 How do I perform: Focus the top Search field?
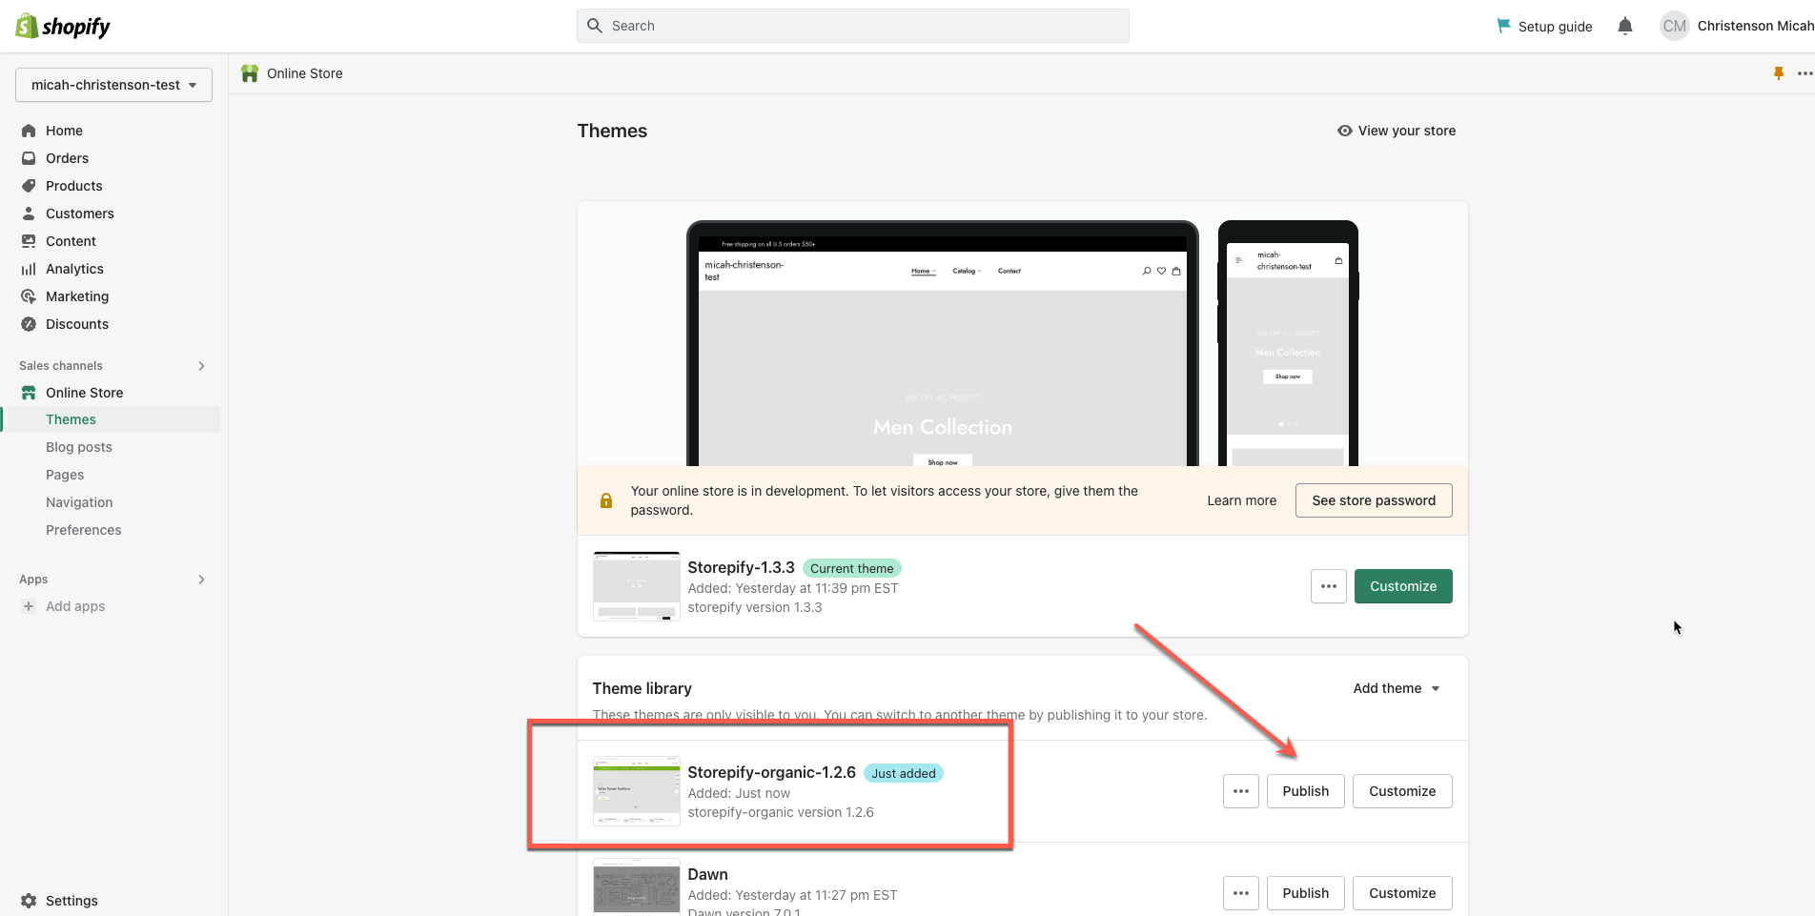click(853, 26)
